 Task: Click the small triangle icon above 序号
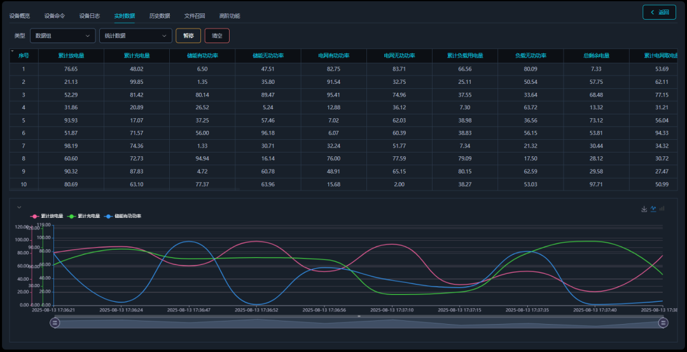12,50
